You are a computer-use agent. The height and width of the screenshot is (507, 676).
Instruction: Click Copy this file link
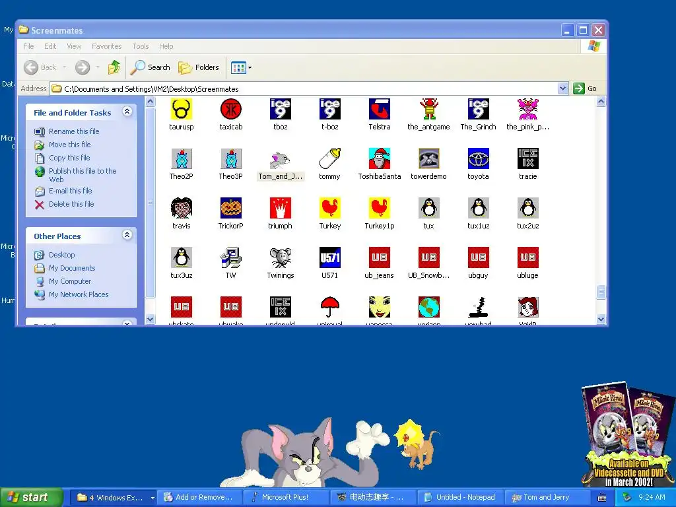[69, 158]
